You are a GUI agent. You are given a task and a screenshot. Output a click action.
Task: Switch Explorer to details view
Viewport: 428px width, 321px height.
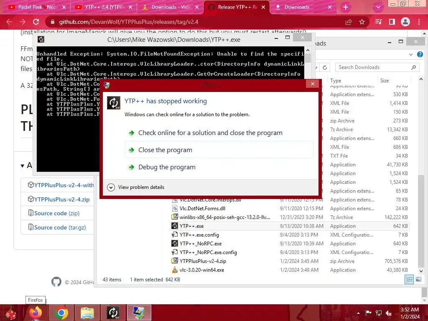[409, 279]
